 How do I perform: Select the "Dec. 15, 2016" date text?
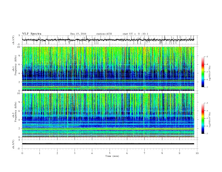[x=78, y=34]
